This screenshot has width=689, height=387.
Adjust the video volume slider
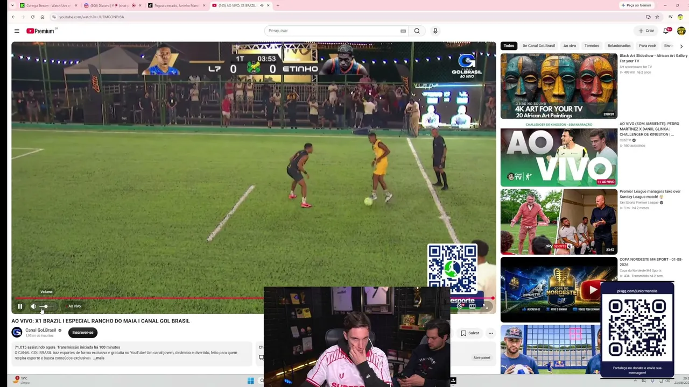click(x=46, y=306)
